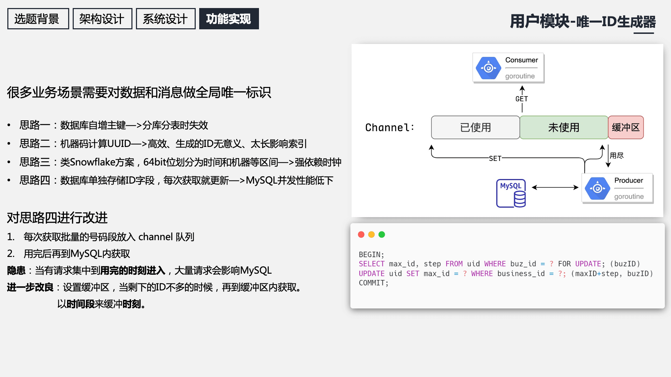
Task: Click the 已使用 channel block
Action: pyautogui.click(x=475, y=127)
